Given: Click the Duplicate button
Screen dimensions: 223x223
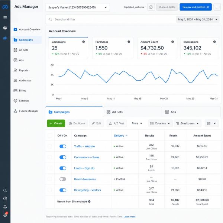Looking at the screenshot, I should [77, 123].
